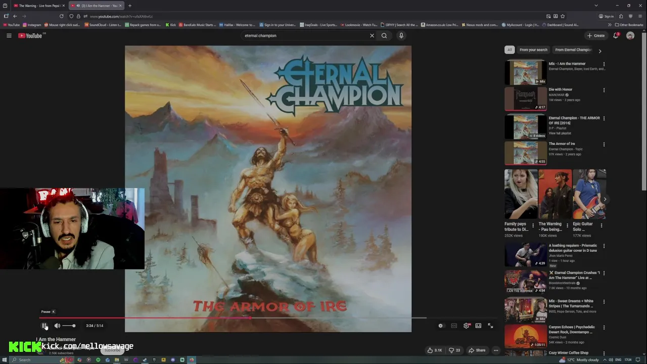Open 'Epic Guitar Solo' short

click(x=589, y=195)
